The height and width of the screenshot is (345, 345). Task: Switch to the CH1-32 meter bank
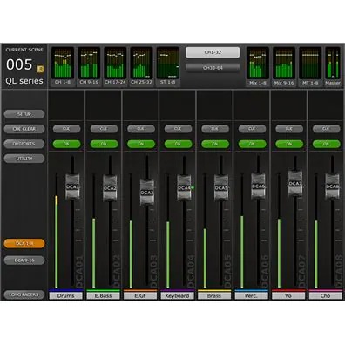213,52
